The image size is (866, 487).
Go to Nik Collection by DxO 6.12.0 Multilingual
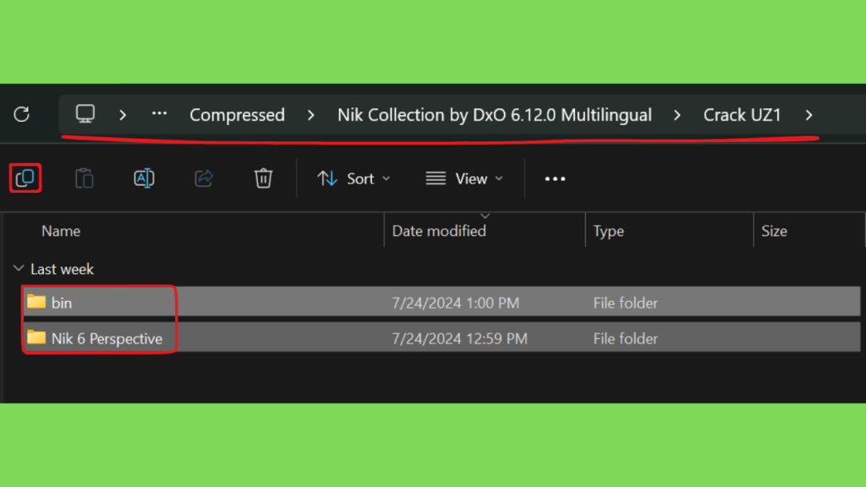coord(495,115)
